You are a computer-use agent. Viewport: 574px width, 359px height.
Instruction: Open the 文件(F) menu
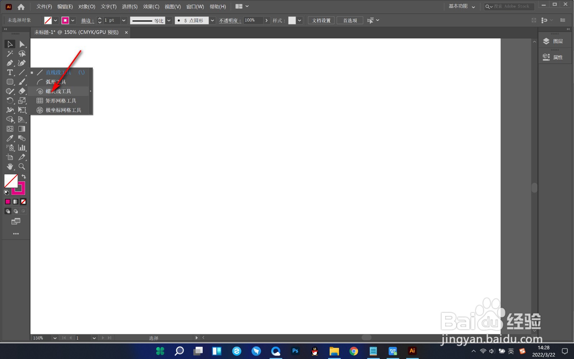point(44,6)
